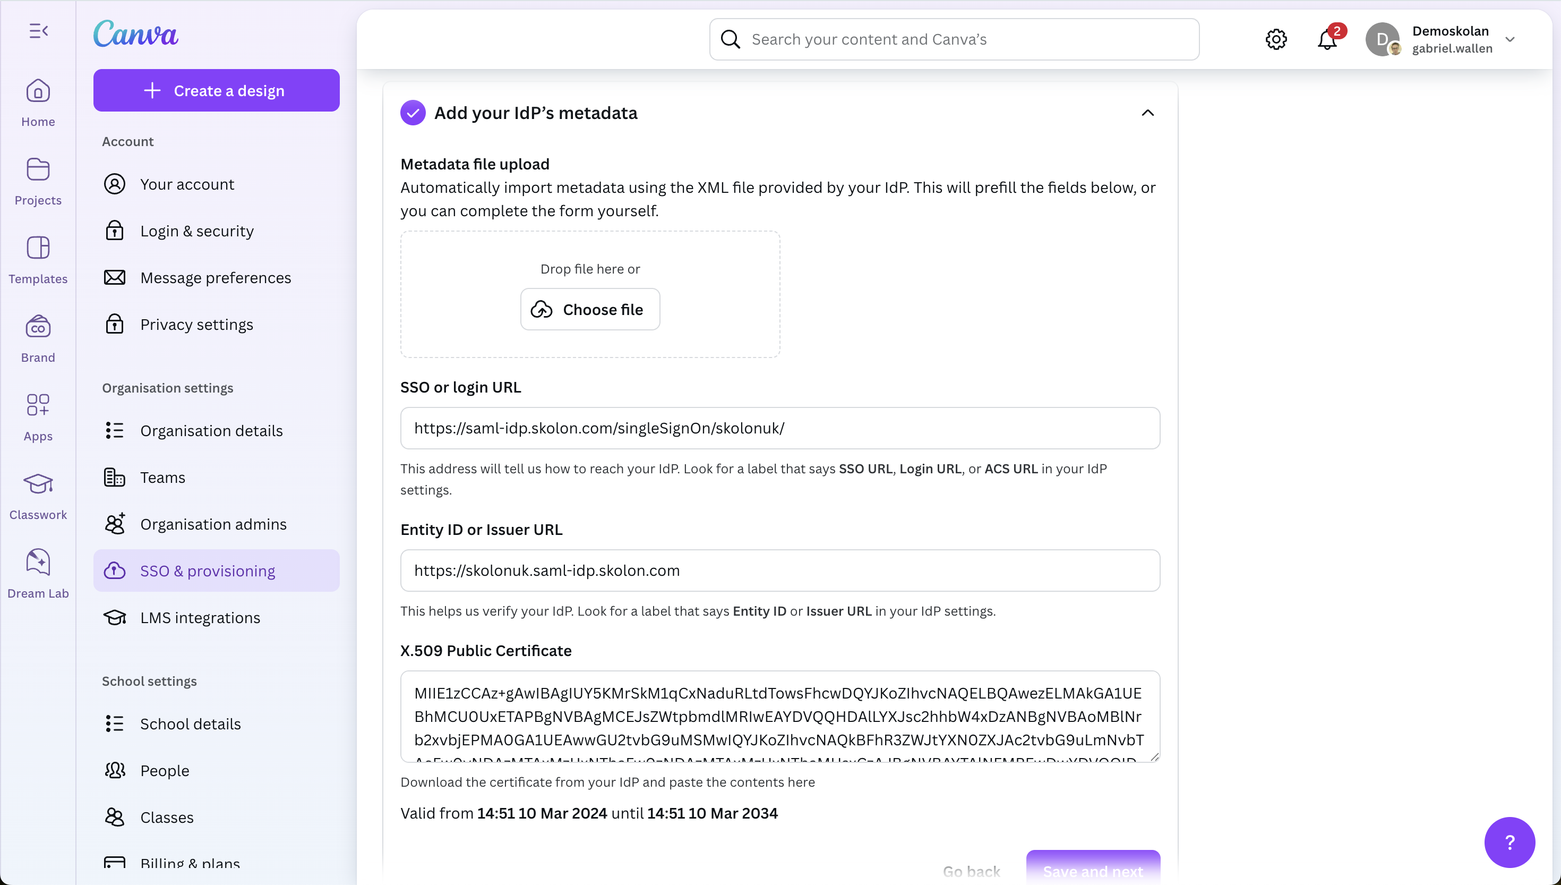The height and width of the screenshot is (885, 1561).
Task: Collapse the left sidebar menu icon
Action: pos(38,30)
